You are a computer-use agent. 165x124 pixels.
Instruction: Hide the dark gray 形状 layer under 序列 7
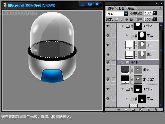click(108, 70)
